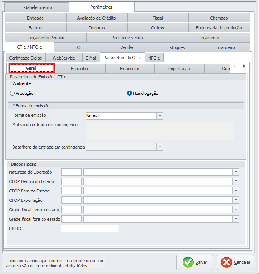Switch to the Estabelecimento tab
The width and height of the screenshot is (259, 274).
click(x=36, y=7)
